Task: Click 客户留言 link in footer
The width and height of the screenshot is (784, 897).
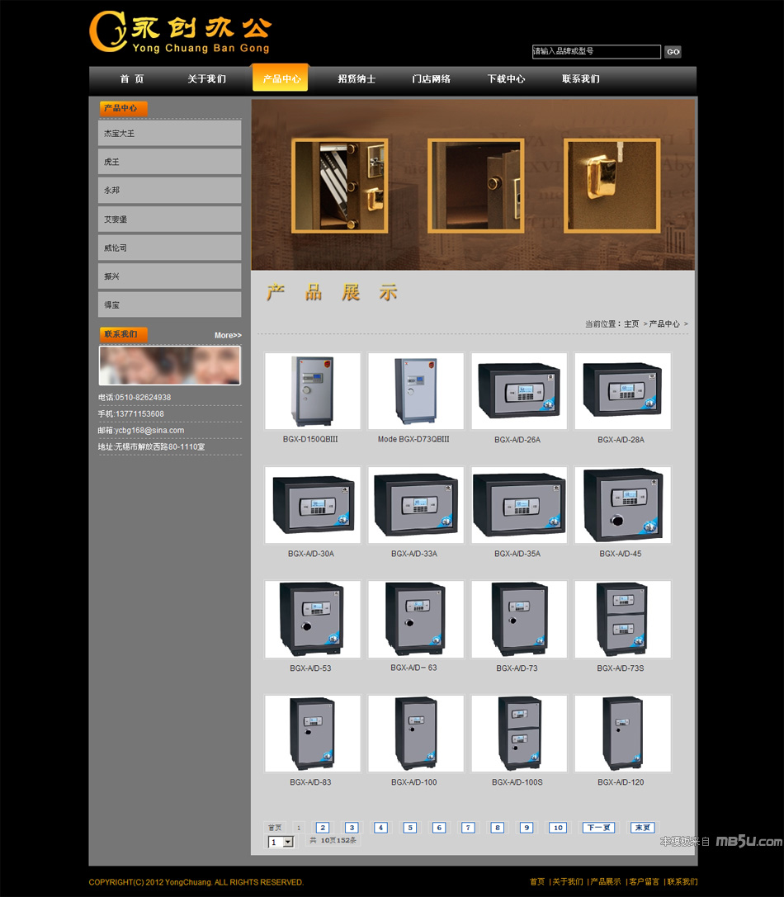Action: (x=644, y=882)
